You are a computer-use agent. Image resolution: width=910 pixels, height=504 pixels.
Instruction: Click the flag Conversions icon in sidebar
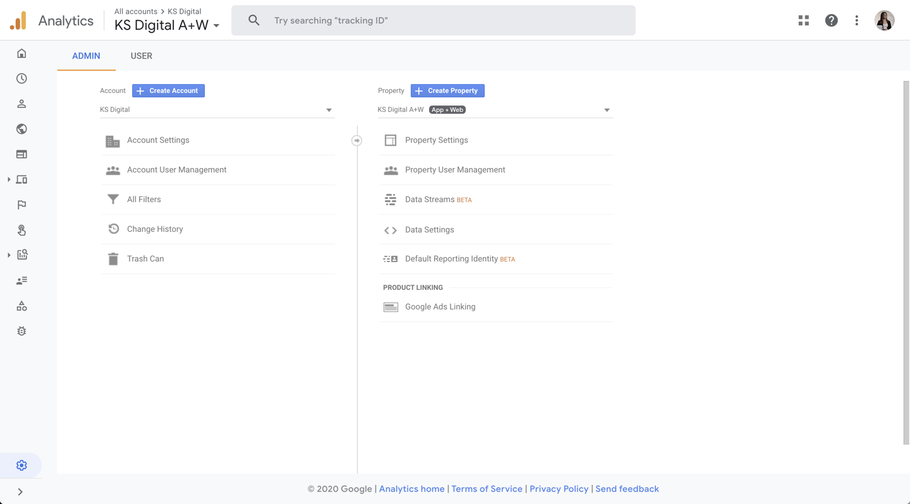pyautogui.click(x=21, y=205)
